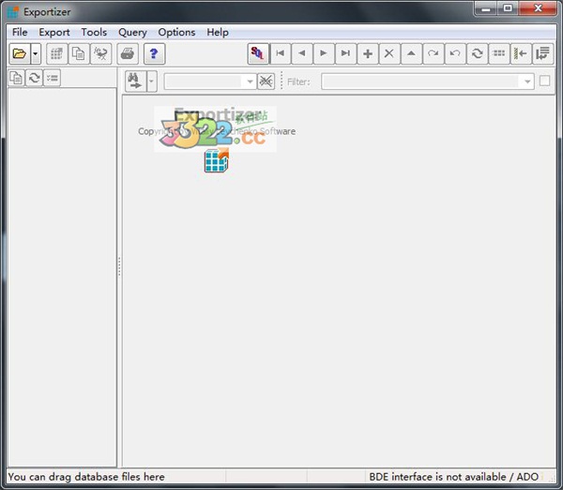This screenshot has width=563, height=490.
Task: Click the fit column width icon
Action: 521,53
